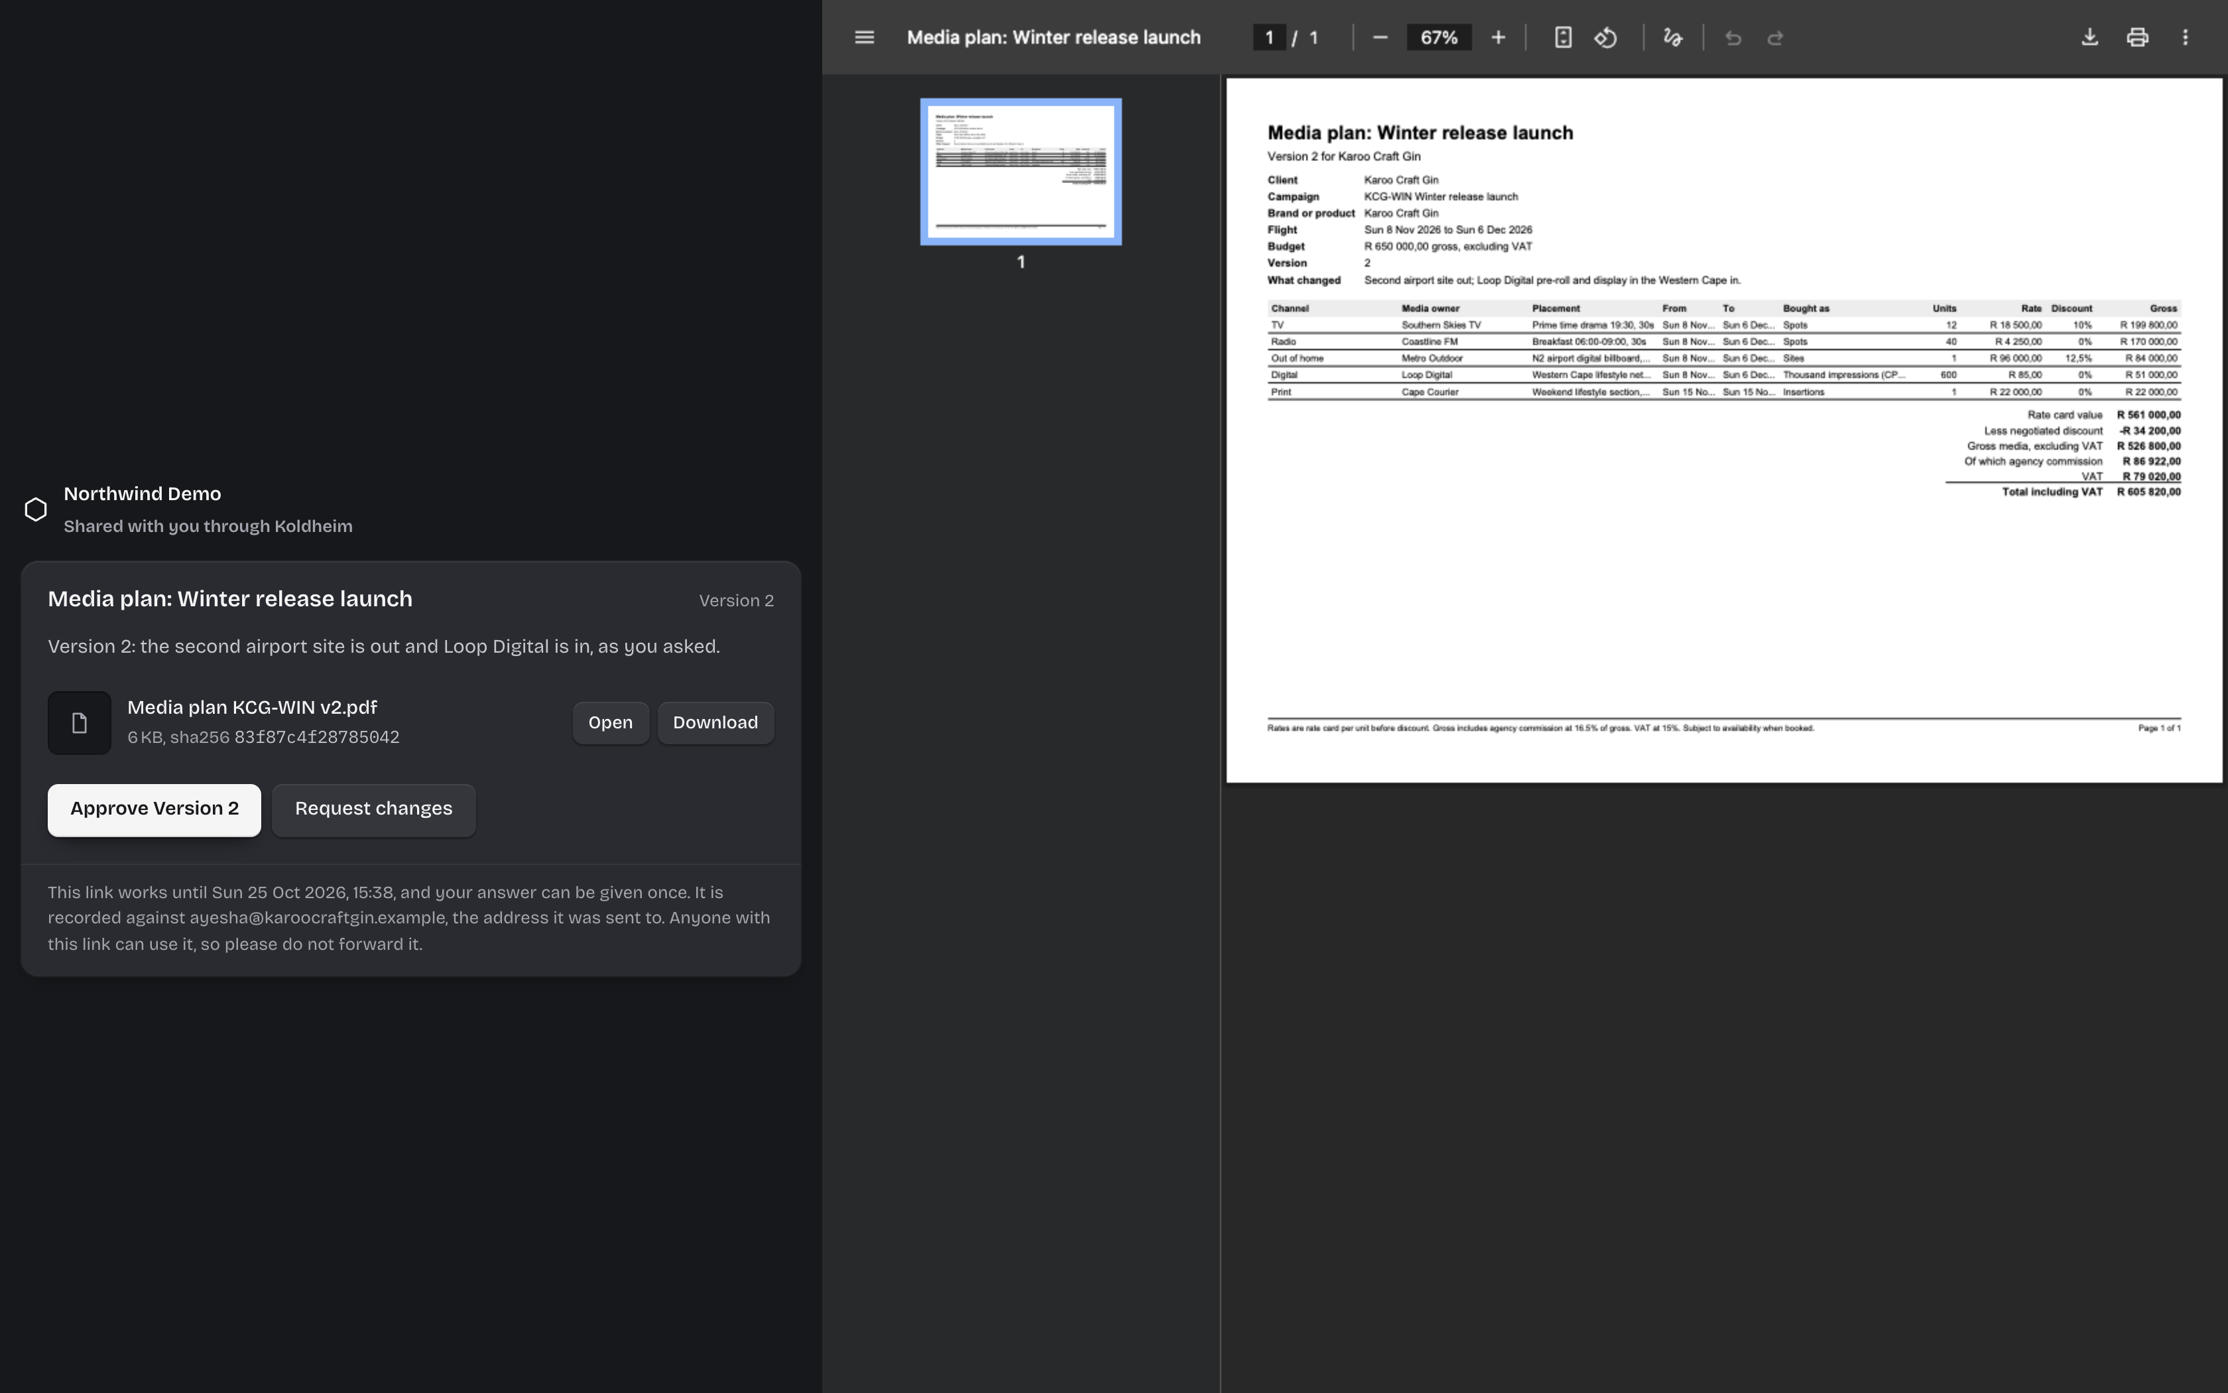Open the Media plan KCG-WIN v2.pdf file
The image size is (2228, 1393).
611,723
